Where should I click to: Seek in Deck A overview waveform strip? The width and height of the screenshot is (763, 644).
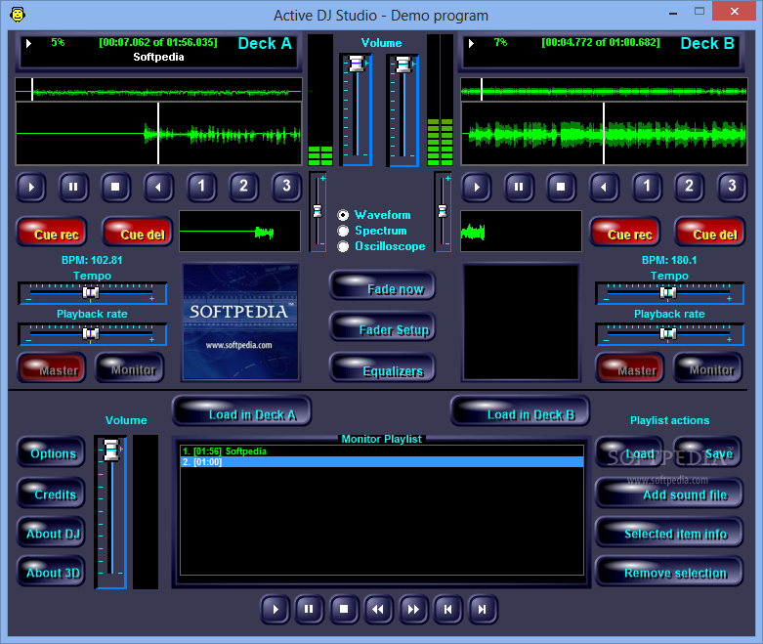click(158, 90)
